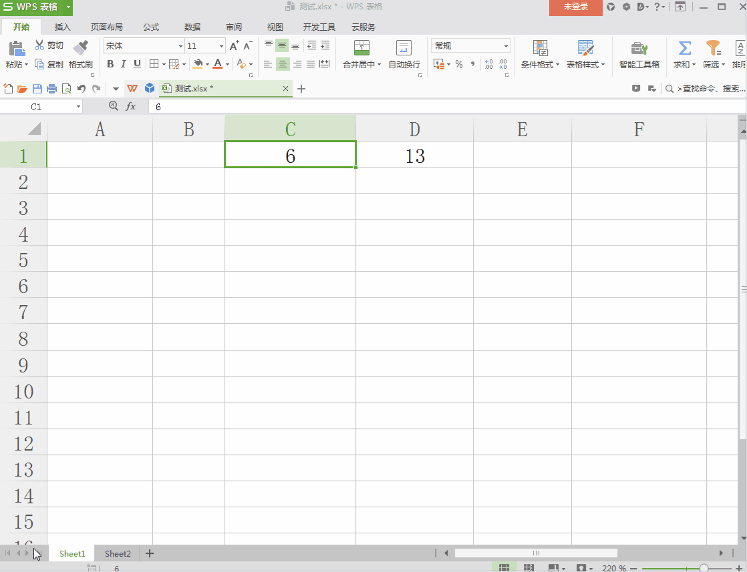The image size is (747, 572).
Task: Click the Filter (筛选) funnel icon
Action: point(713,47)
